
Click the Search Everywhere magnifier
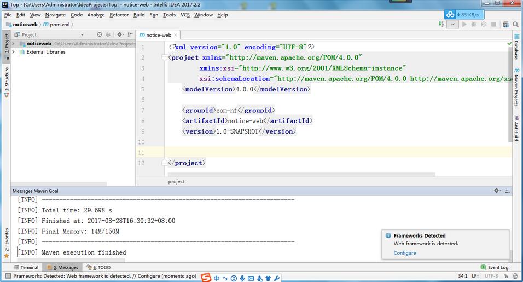click(516, 24)
